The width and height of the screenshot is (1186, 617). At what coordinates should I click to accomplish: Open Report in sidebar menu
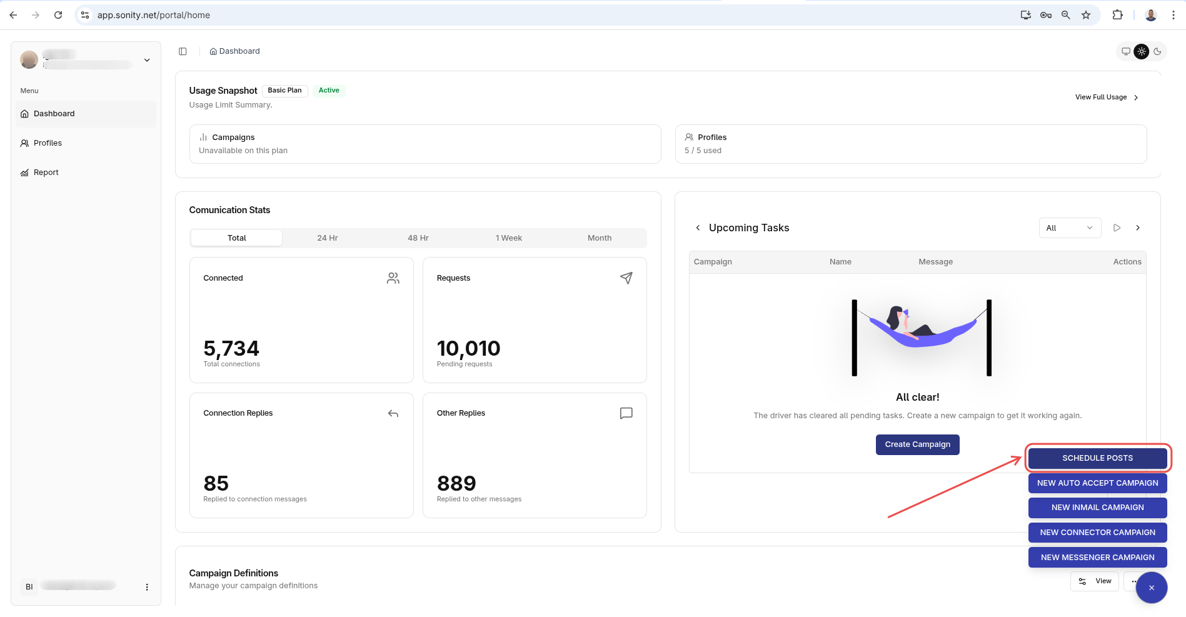pyautogui.click(x=86, y=173)
